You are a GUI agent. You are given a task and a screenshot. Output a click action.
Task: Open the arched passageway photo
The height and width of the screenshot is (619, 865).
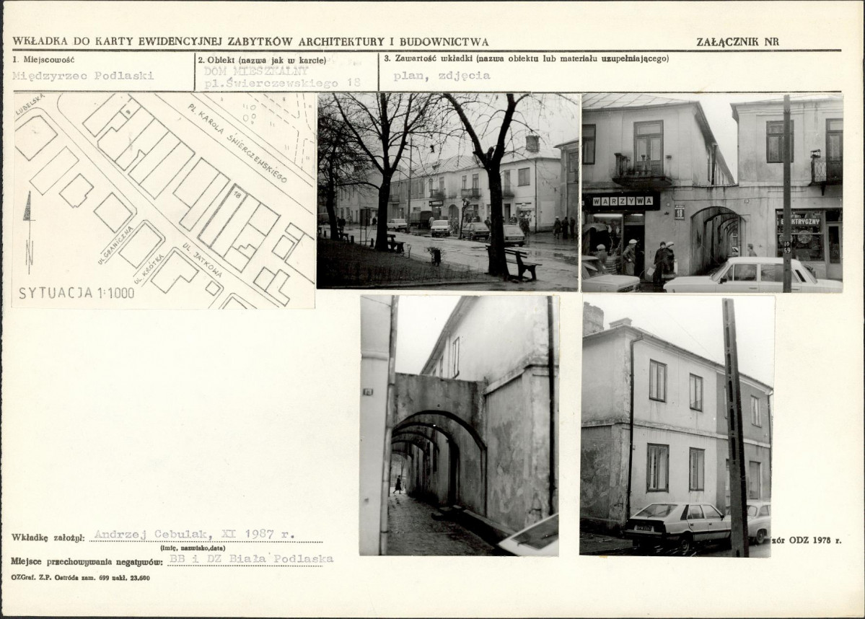[x=459, y=425]
